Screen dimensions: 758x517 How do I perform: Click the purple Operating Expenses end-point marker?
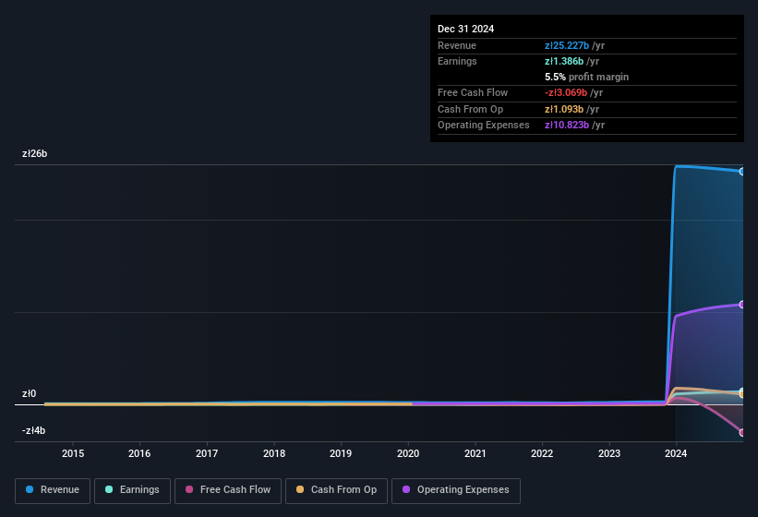click(x=741, y=305)
